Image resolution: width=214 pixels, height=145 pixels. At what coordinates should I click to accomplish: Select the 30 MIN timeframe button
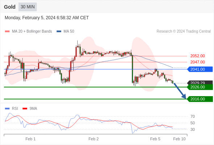point(28,7)
